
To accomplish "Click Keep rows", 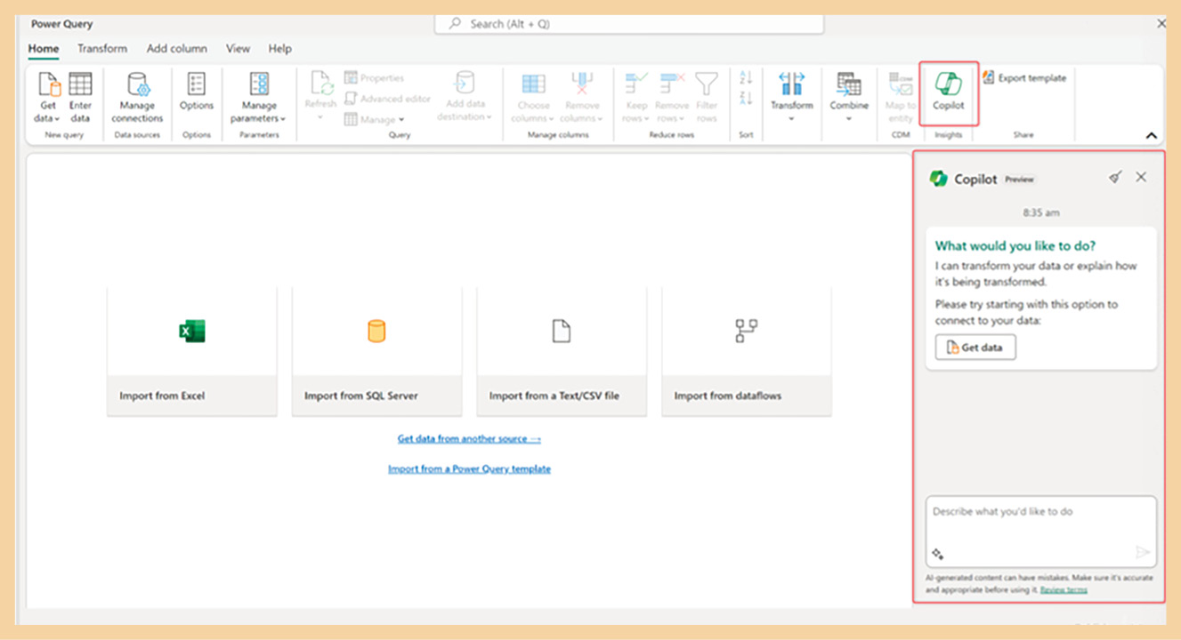I will [636, 98].
